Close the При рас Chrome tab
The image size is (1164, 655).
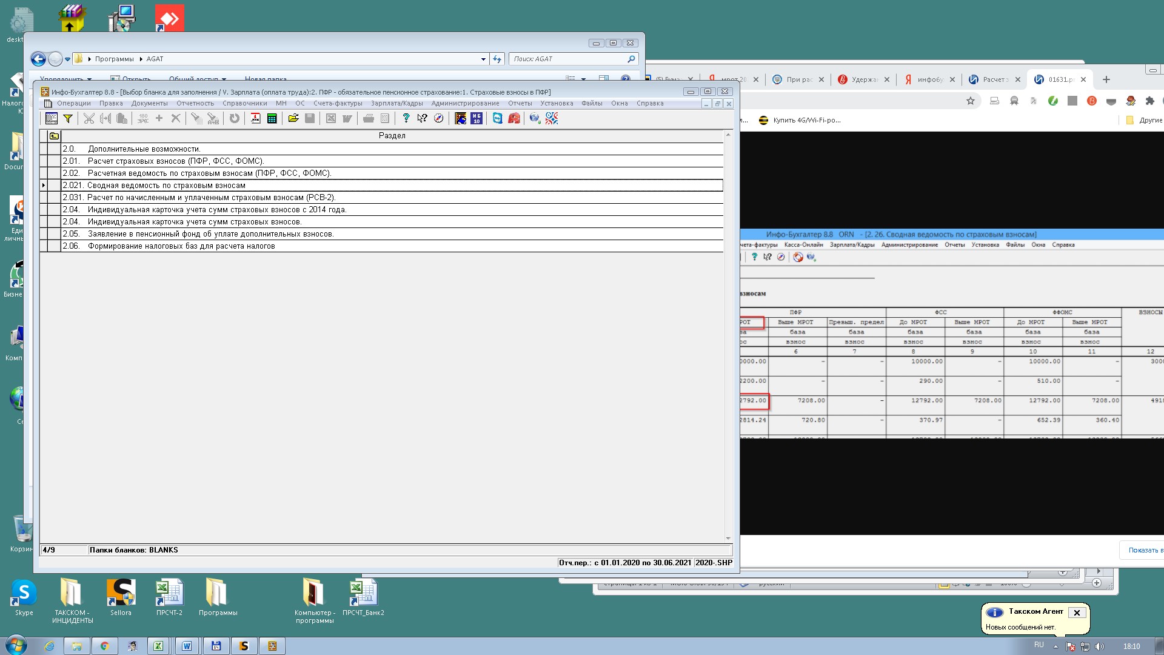click(821, 79)
